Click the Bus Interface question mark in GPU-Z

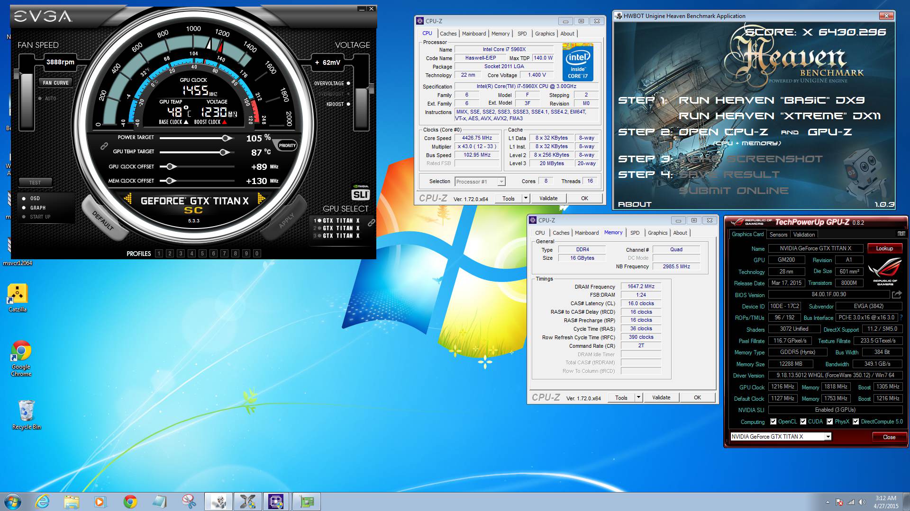(x=901, y=317)
